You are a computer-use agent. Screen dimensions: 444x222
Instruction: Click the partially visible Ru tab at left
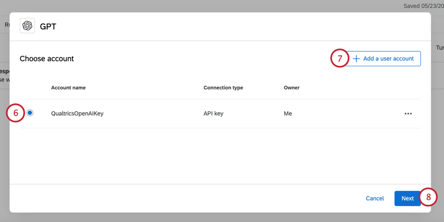coord(7,25)
